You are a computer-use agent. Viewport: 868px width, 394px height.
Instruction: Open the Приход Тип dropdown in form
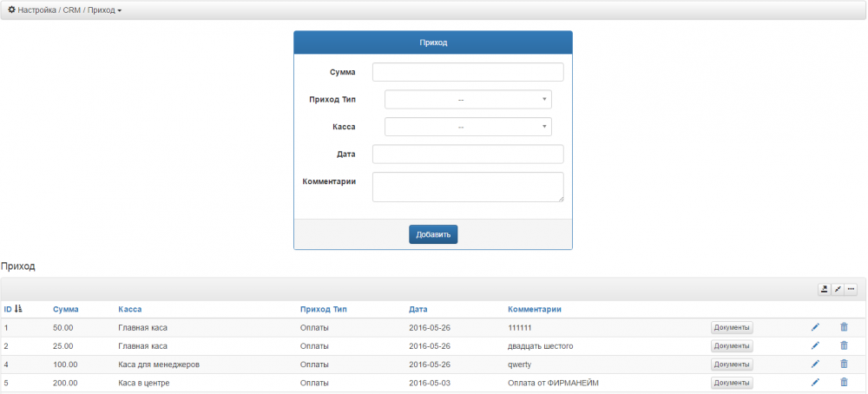[x=469, y=100]
